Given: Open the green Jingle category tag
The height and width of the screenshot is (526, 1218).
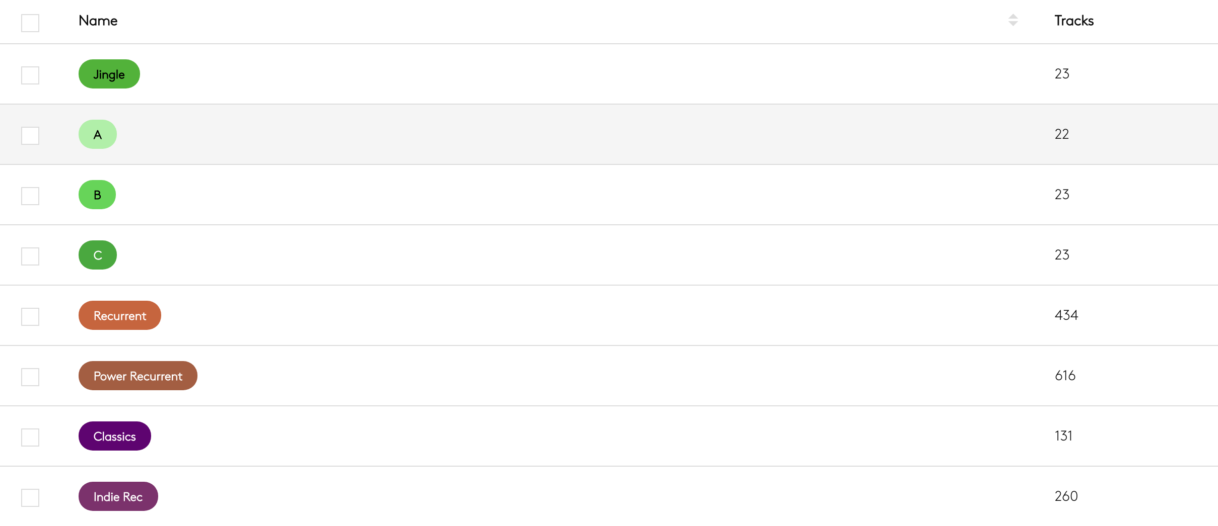Looking at the screenshot, I should tap(109, 74).
